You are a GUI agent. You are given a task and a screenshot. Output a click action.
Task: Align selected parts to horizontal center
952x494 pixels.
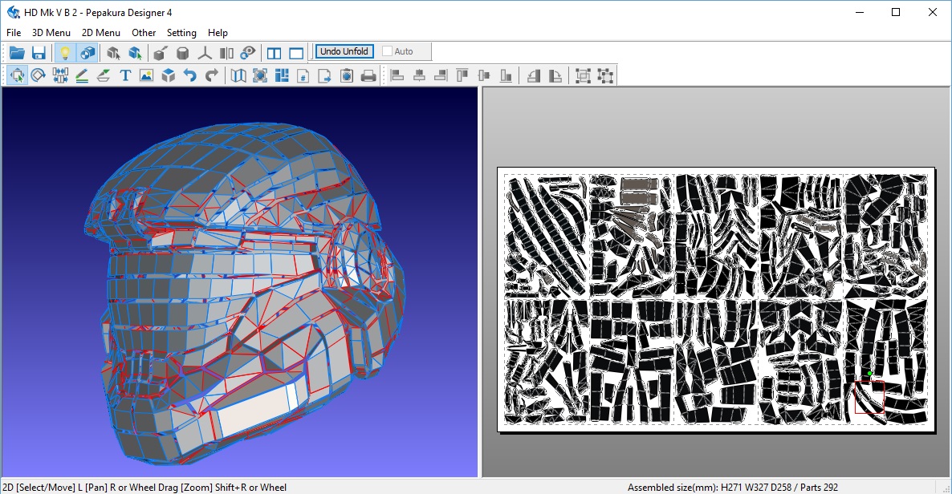pos(419,75)
